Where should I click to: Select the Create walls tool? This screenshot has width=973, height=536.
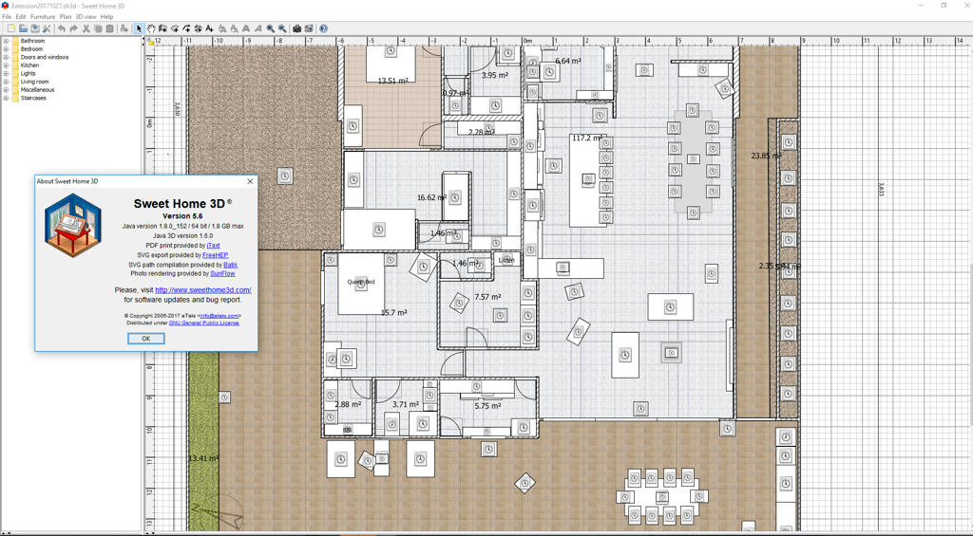pyautogui.click(x=162, y=28)
